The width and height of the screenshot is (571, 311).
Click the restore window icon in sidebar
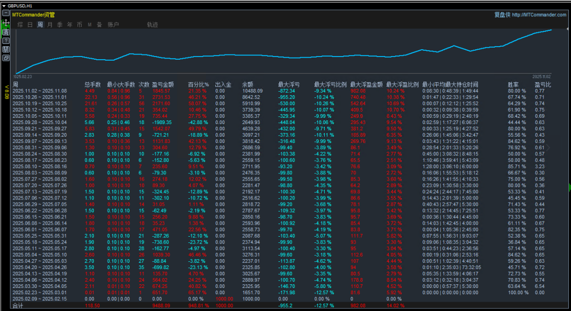point(6,58)
